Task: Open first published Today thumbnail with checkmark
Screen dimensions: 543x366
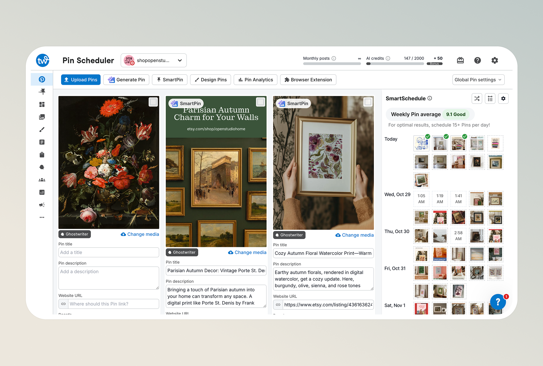Action: (x=421, y=143)
